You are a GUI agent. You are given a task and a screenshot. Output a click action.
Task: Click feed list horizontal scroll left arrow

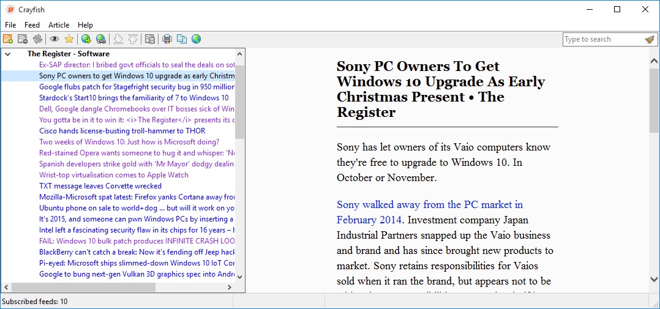click(6, 287)
